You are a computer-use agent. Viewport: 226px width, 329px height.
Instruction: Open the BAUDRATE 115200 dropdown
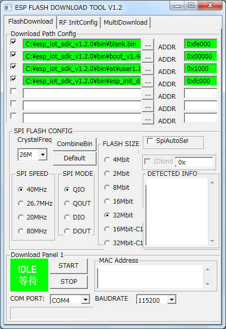[x=172, y=299]
